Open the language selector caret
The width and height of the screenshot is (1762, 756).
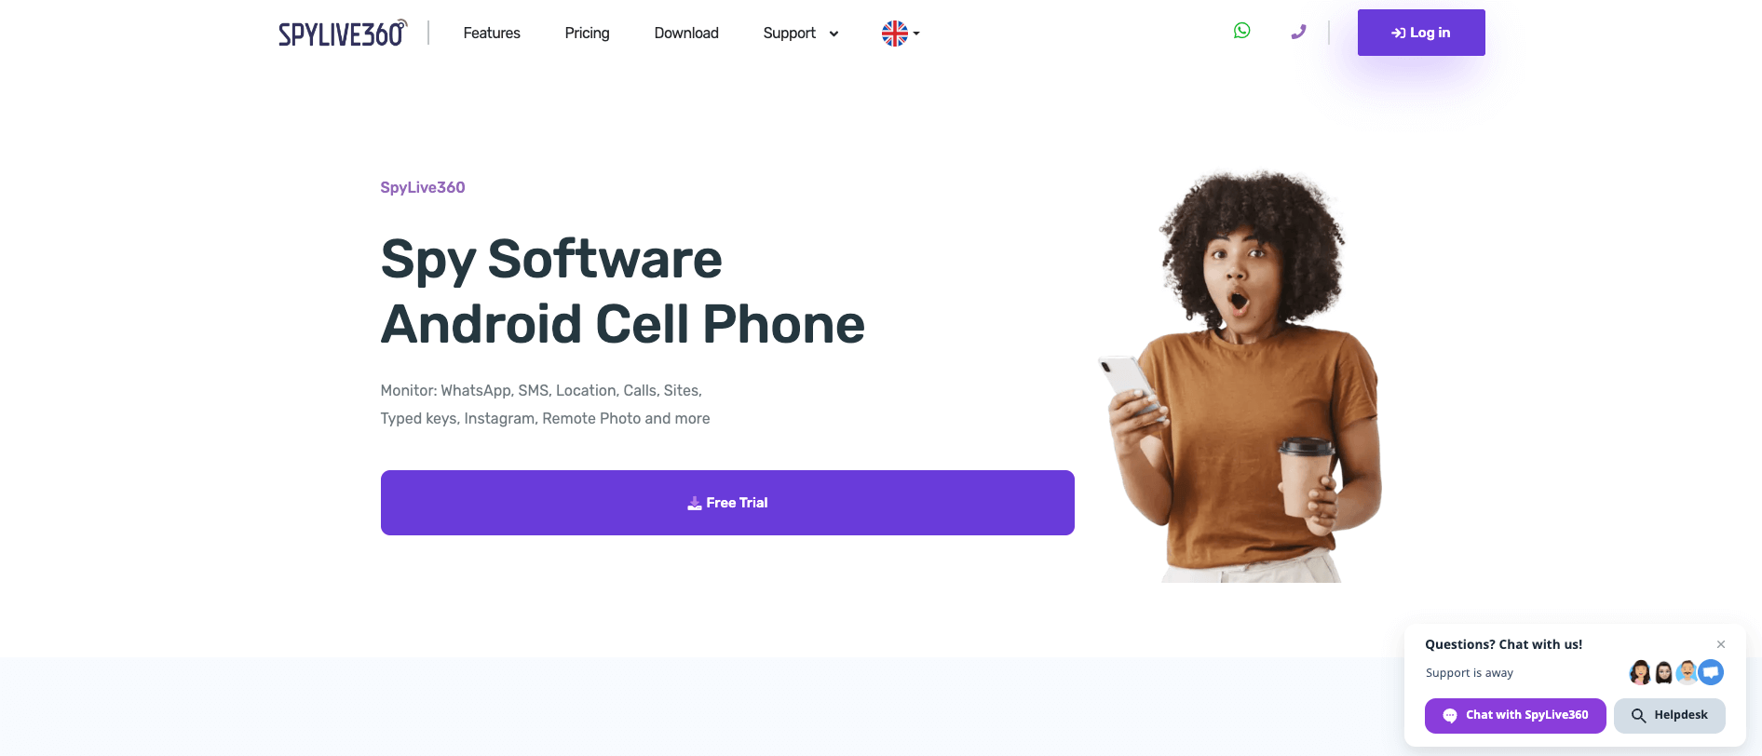(x=916, y=34)
